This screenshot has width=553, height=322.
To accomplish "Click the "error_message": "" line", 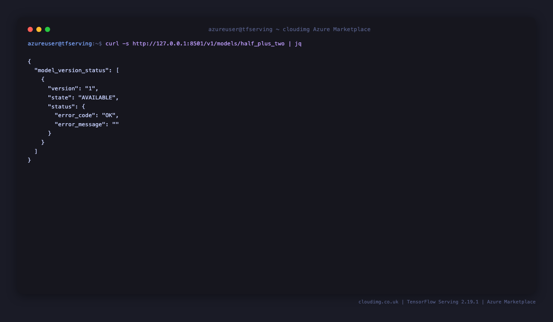I will (x=86, y=124).
